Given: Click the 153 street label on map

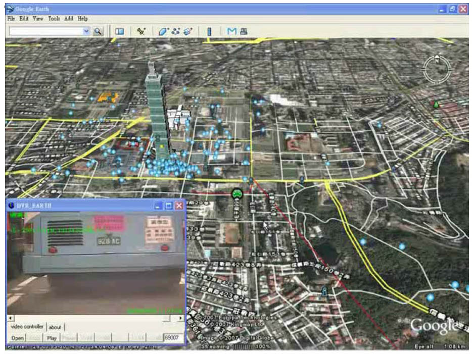Looking at the screenshot, I should pos(270,254).
